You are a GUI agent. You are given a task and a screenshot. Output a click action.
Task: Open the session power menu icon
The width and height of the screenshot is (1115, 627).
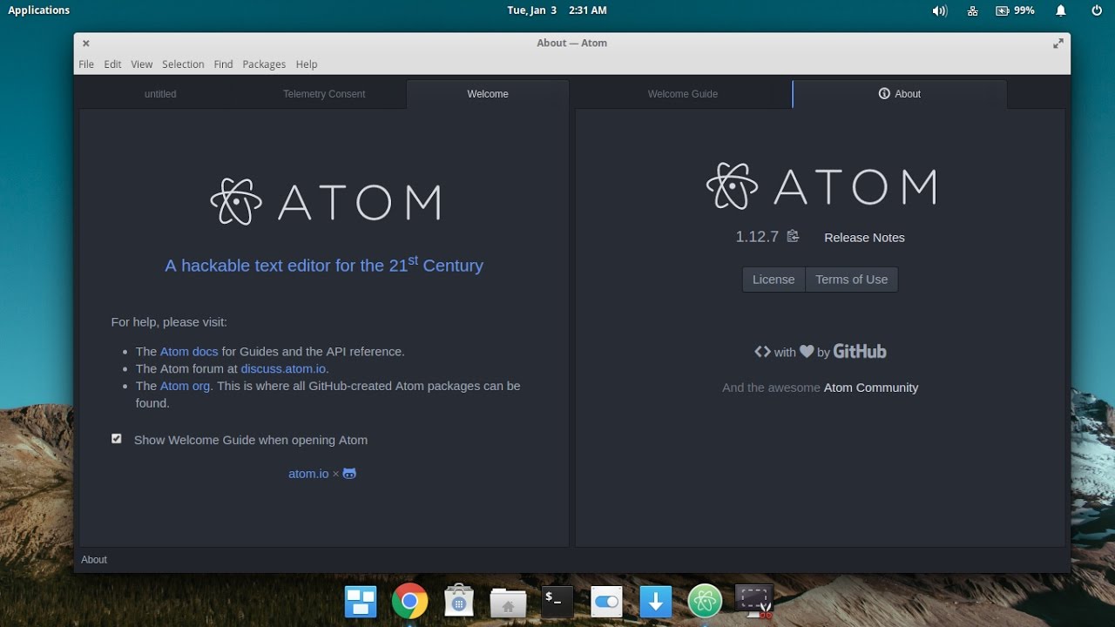[x=1097, y=10]
